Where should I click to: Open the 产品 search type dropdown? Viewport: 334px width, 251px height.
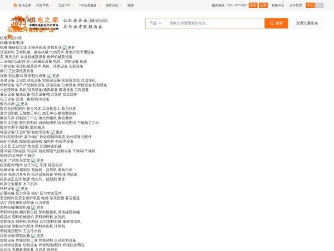[x=155, y=23]
